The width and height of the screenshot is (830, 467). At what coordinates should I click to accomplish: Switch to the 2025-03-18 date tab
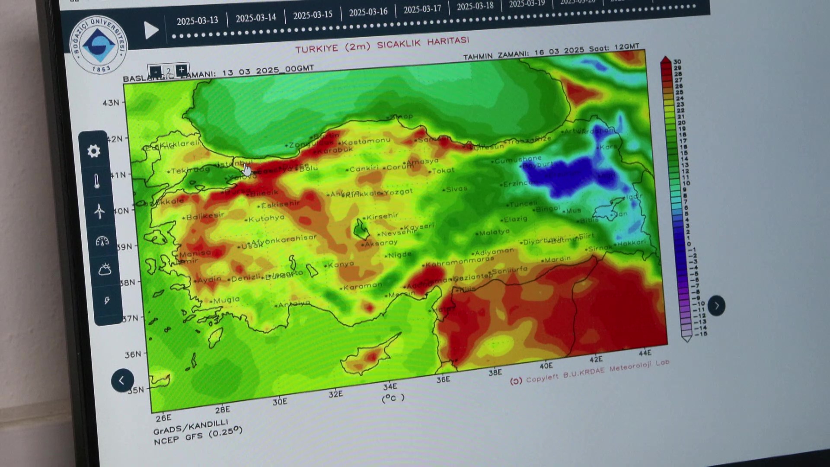click(475, 6)
